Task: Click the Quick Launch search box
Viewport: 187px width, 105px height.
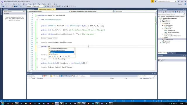Action: (167, 1)
